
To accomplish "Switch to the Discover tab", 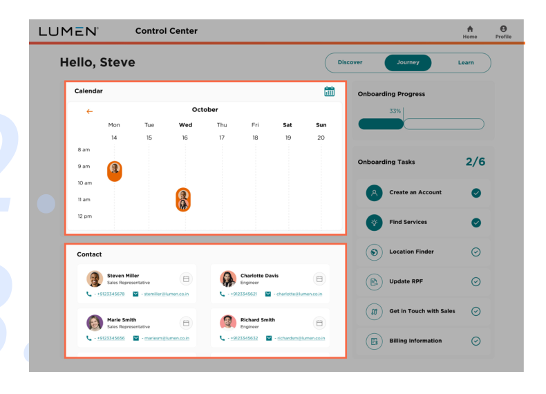I will pos(350,62).
